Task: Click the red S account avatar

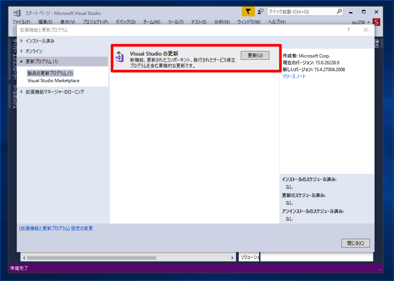Action: [376, 22]
